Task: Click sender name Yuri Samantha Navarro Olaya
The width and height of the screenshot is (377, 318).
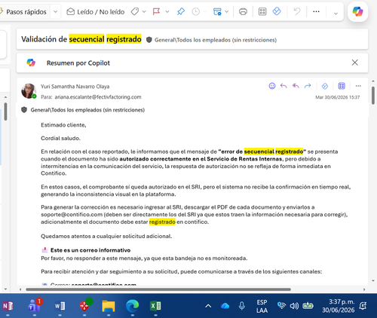Action: (x=75, y=87)
